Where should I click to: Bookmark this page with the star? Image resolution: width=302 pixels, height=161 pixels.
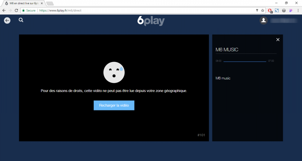click(x=262, y=10)
